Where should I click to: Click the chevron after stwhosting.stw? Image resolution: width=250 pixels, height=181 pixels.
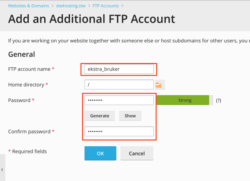89,6
